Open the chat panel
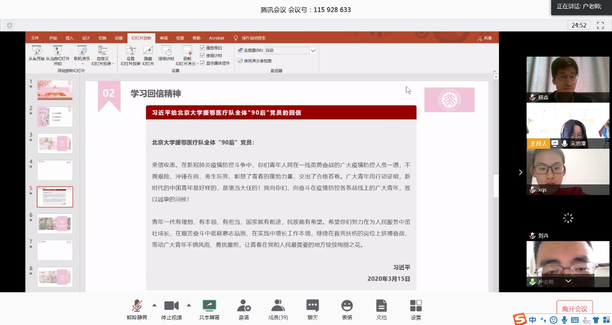This screenshot has width=612, height=325. tap(312, 306)
